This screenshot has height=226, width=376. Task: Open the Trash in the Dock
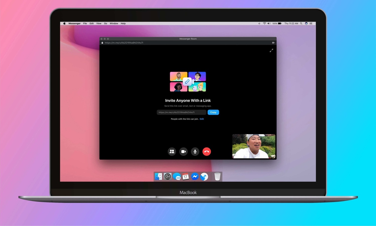pos(218,177)
